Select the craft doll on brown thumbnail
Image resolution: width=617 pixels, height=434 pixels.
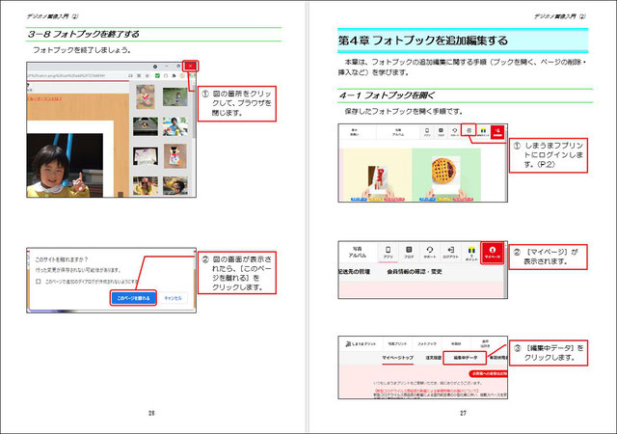pos(175,156)
